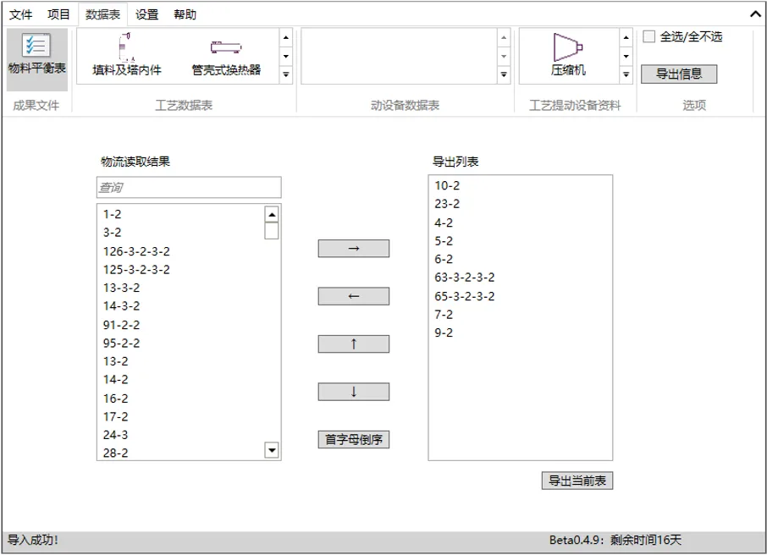Image resolution: width=767 pixels, height=555 pixels.
Task: Select the 压缩机 compressor icon
Action: [568, 55]
